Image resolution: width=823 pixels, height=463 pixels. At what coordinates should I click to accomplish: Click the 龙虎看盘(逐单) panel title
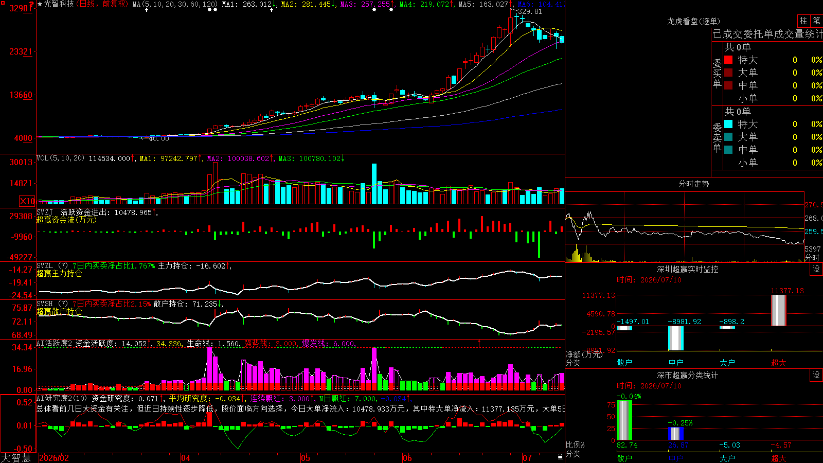694,21
